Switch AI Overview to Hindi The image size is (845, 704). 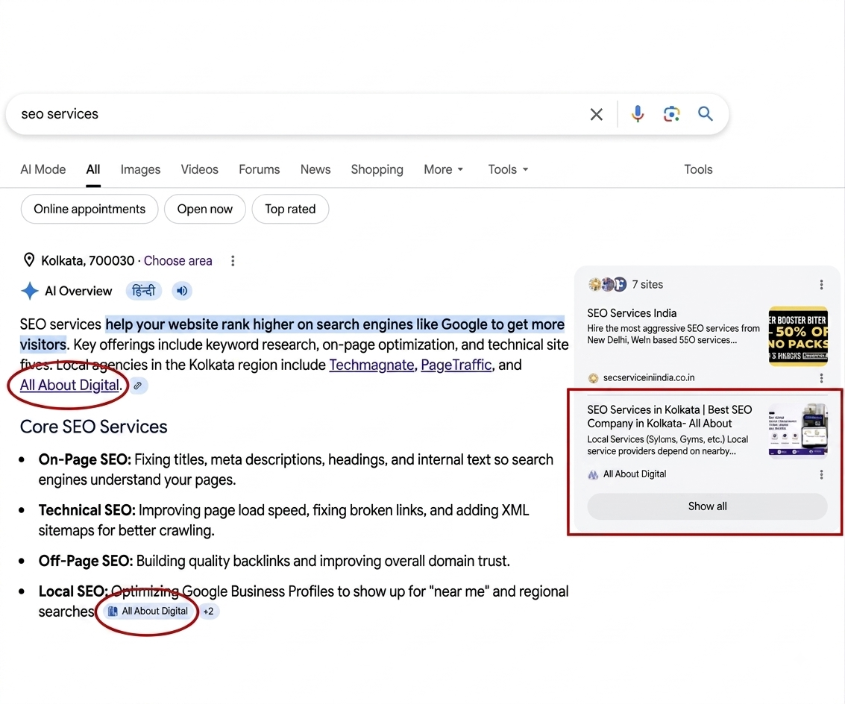(x=143, y=291)
